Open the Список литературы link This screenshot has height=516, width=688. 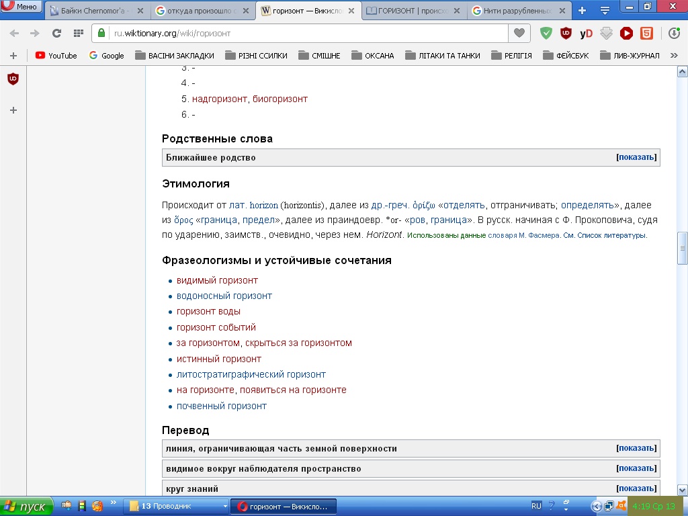point(611,235)
